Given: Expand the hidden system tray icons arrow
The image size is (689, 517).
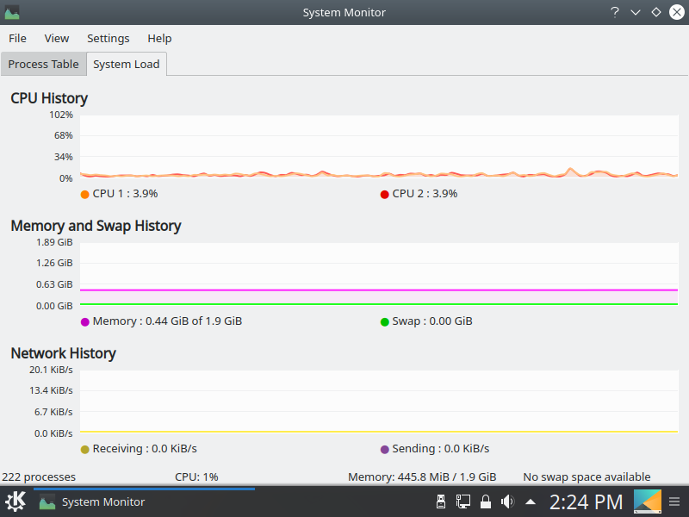Looking at the screenshot, I should [531, 501].
